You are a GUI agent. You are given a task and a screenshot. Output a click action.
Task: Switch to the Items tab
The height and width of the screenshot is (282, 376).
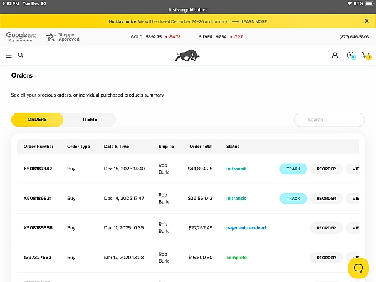tap(90, 119)
